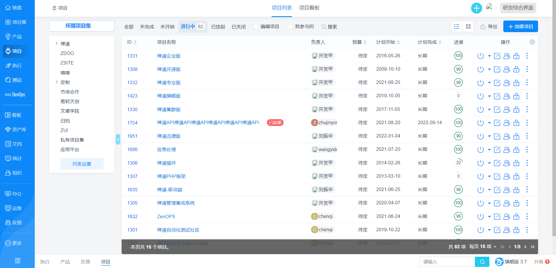Open project link 禅道迅捷版

click(169, 136)
